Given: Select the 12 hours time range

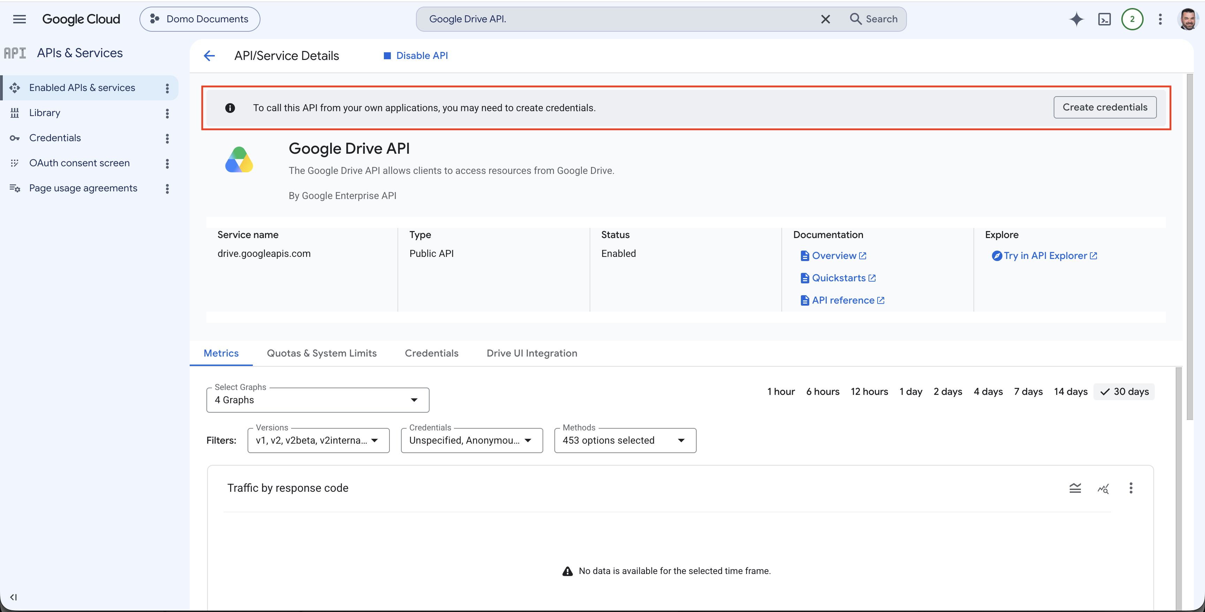Looking at the screenshot, I should coord(869,392).
